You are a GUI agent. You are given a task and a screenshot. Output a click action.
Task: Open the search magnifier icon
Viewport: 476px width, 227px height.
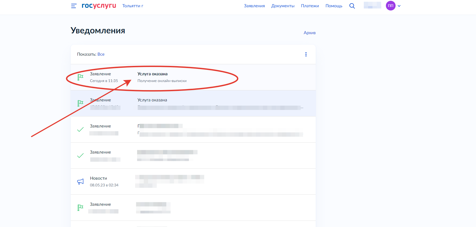coord(352,6)
